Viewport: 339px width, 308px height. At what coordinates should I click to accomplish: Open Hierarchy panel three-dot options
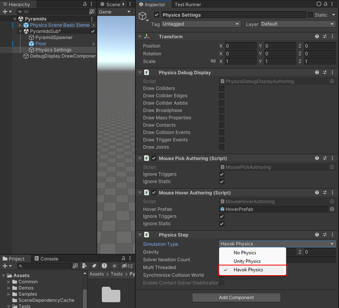(92, 4)
